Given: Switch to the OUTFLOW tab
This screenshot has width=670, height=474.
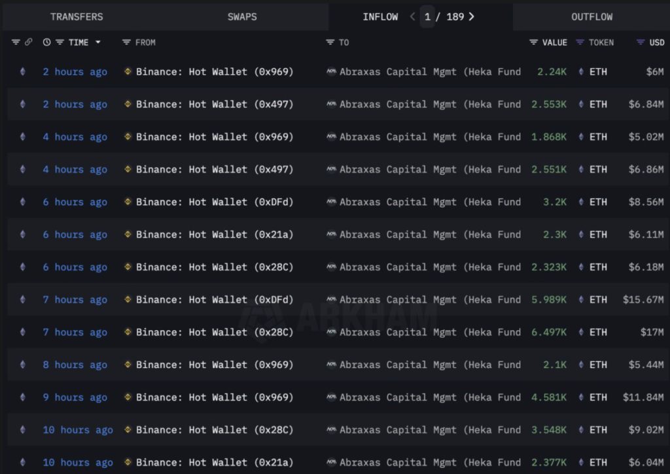Looking at the screenshot, I should click(x=591, y=17).
